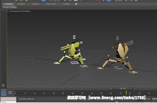Open the [+] viewport general menu
The height and width of the screenshot is (103, 157).
(x=9, y=11)
